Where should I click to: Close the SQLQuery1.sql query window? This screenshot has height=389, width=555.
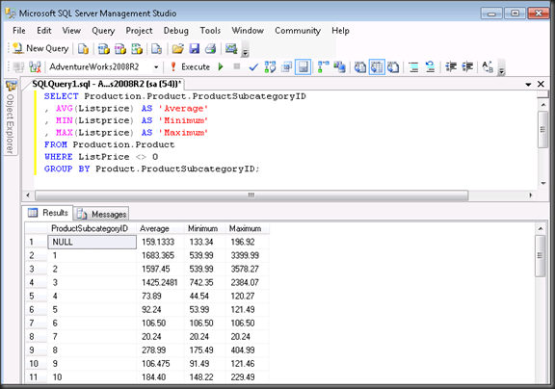(541, 84)
